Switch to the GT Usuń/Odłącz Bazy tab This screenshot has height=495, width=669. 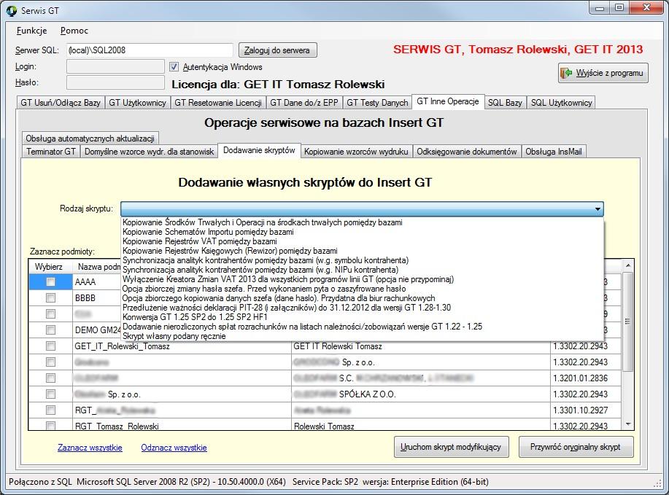point(61,103)
